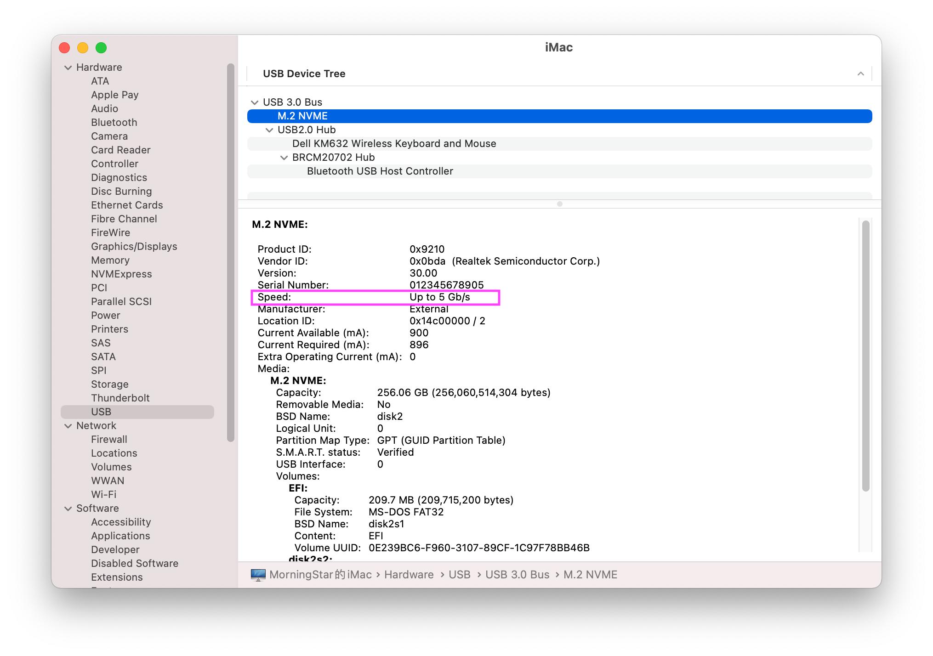The width and height of the screenshot is (933, 656).
Task: Select Dell KM632 Wireless Keyboard and Mouse
Action: pyautogui.click(x=394, y=144)
